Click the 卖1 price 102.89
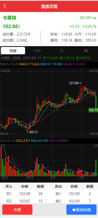 74,194
